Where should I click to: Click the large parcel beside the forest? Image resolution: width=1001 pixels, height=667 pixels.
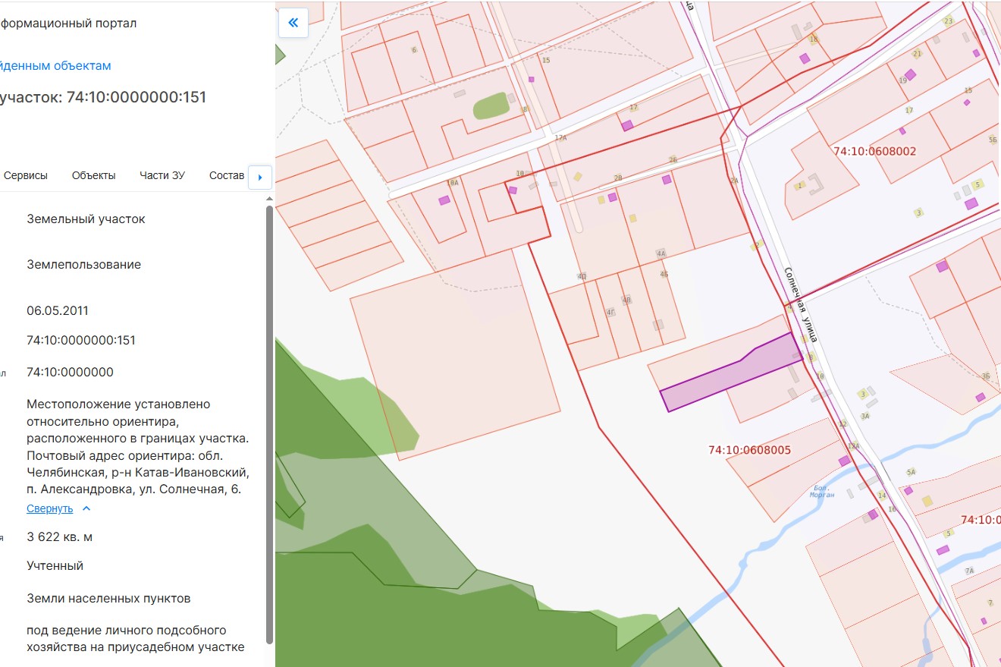tap(455, 355)
